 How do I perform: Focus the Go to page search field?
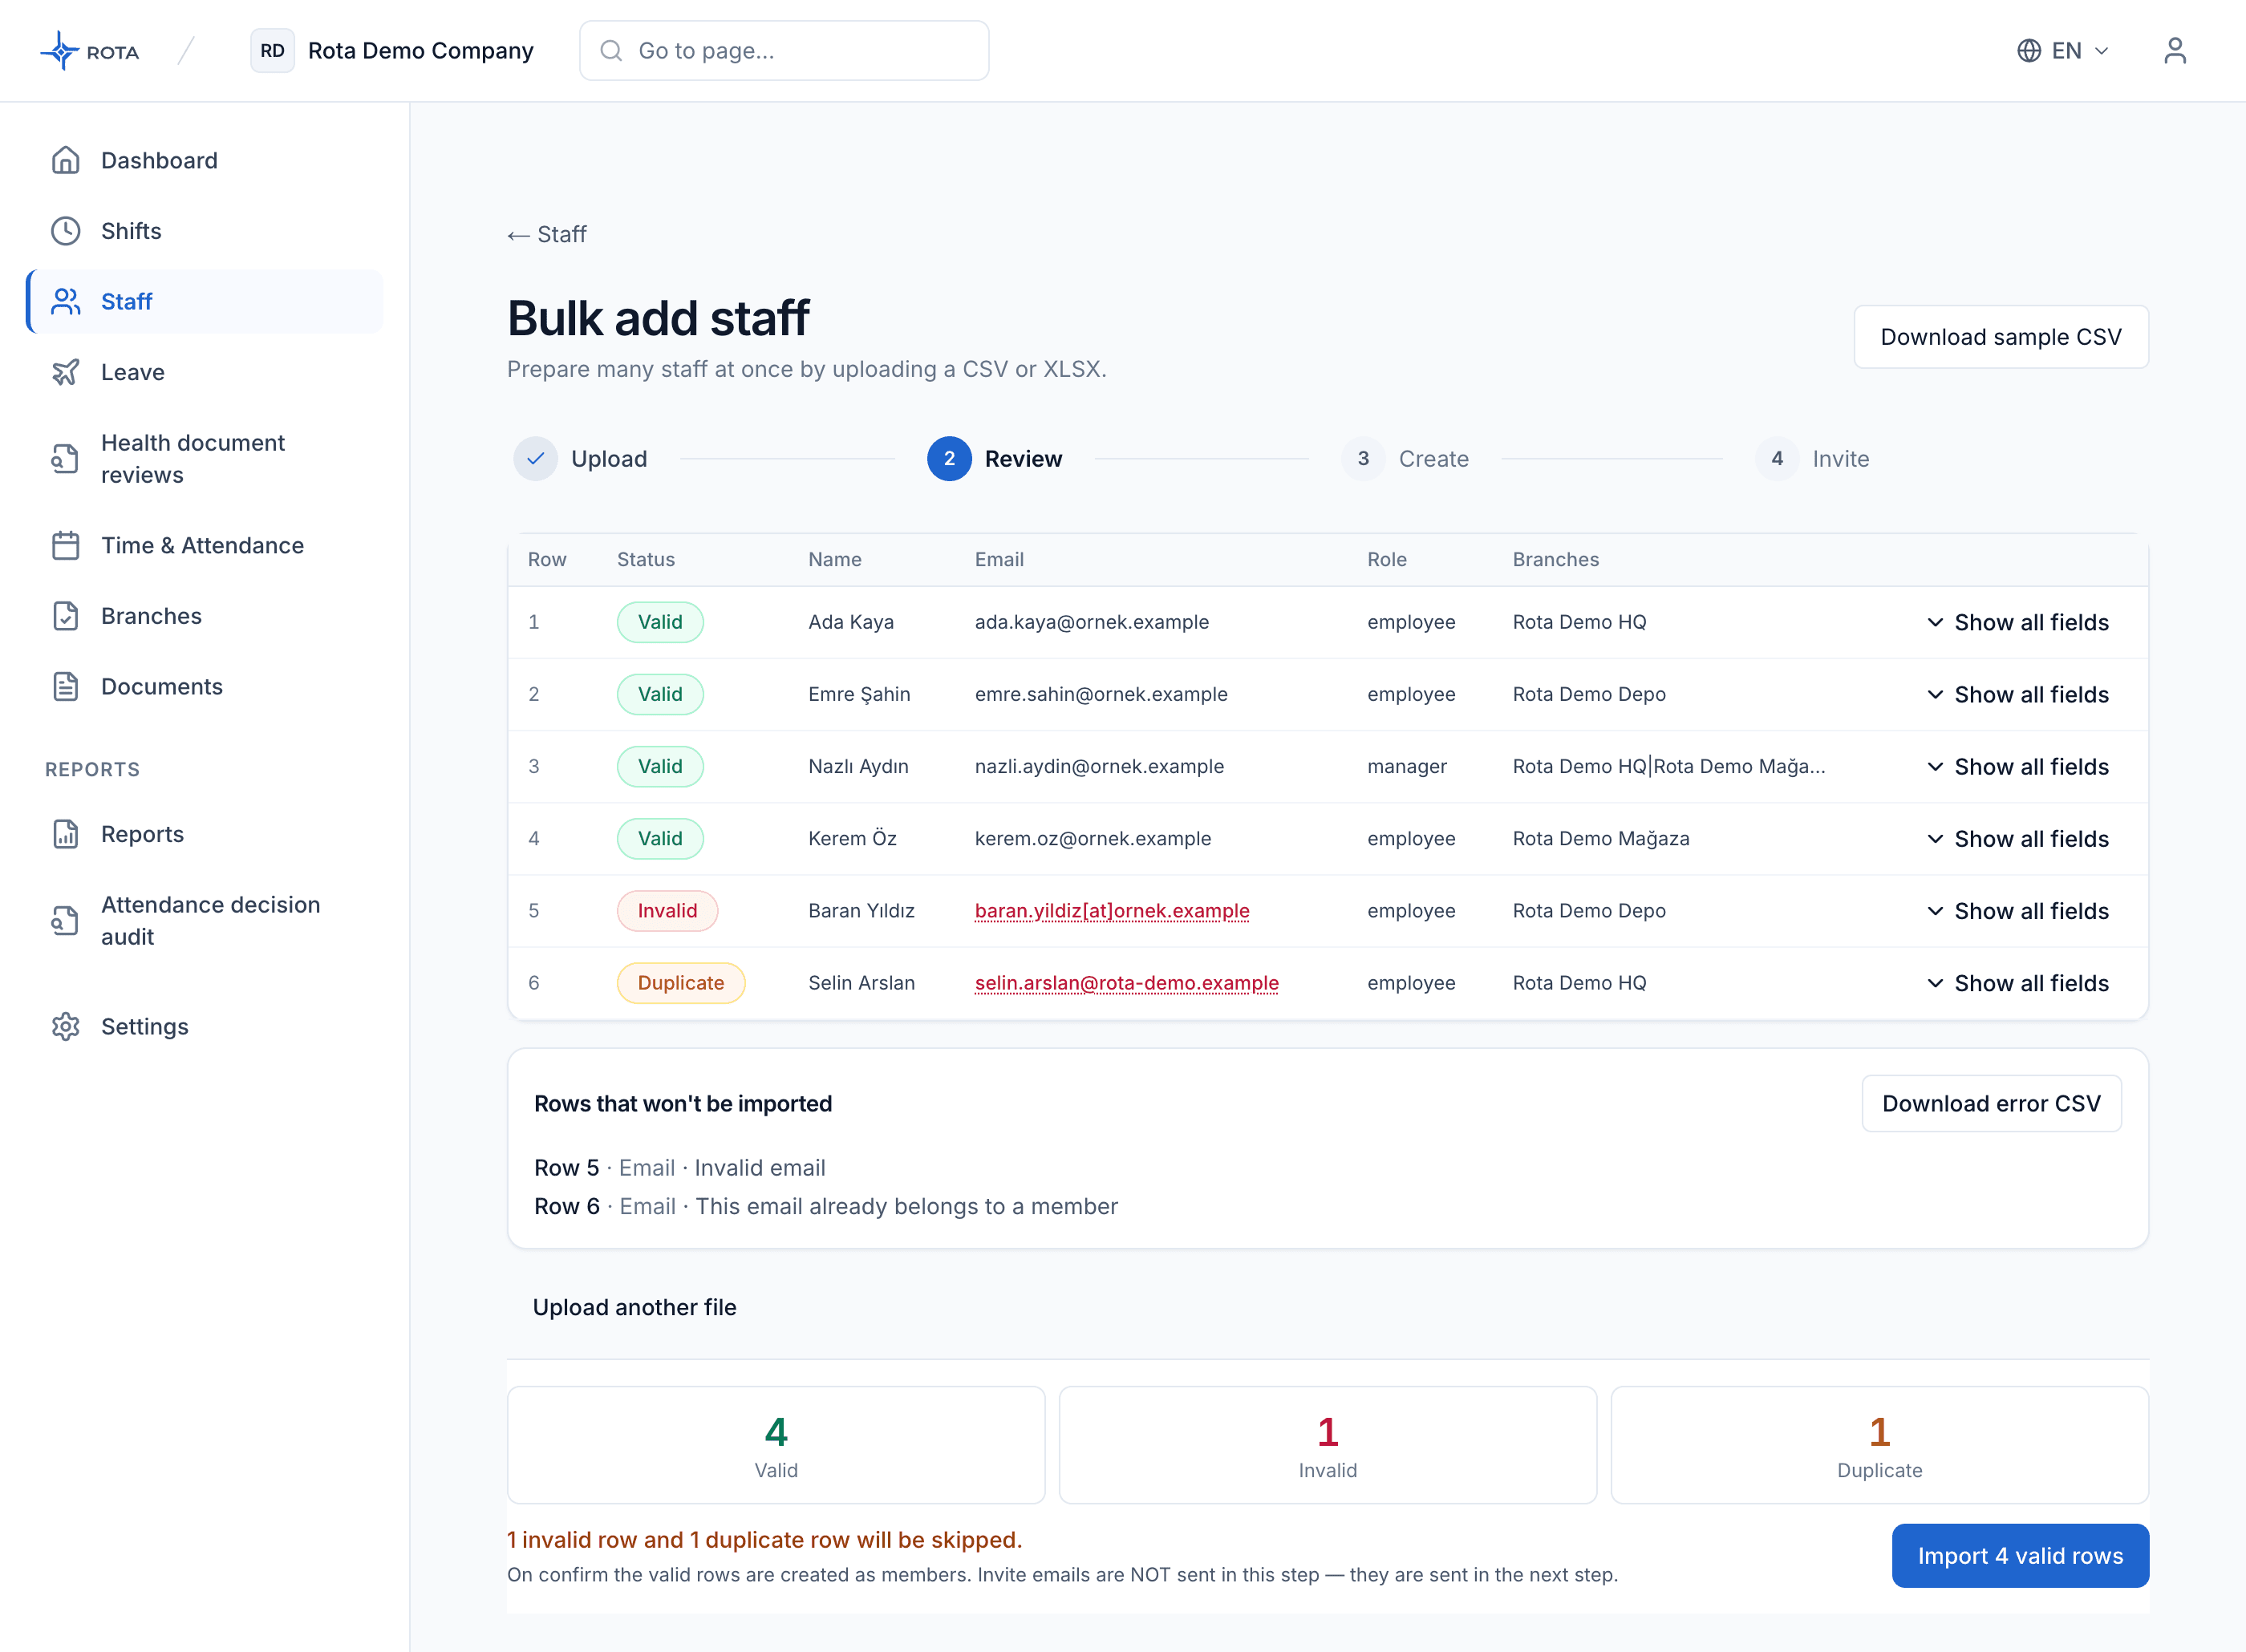pos(784,51)
